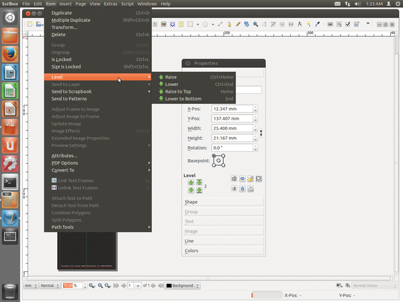Viewport: 403px width, 302px height.
Task: Choose Duplicate from Item menu
Action: pos(98,13)
